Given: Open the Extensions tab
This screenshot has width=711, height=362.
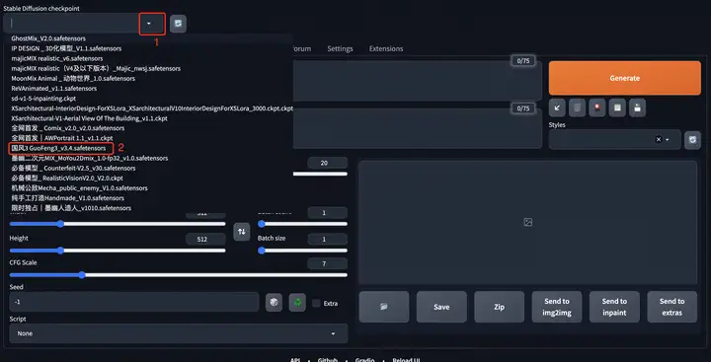Looking at the screenshot, I should tap(386, 48).
